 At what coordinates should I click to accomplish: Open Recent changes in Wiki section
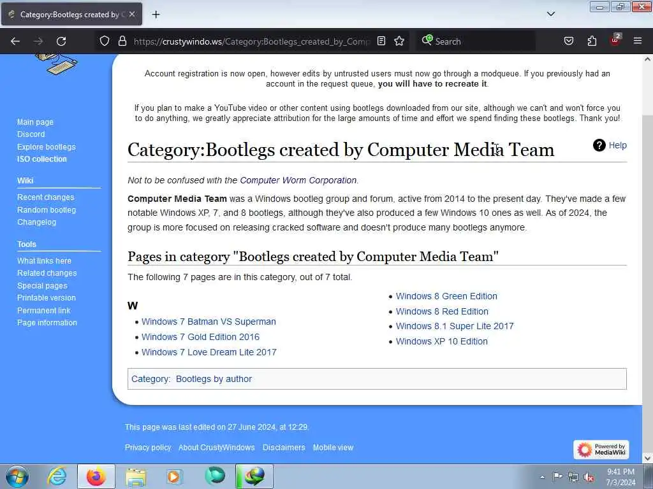45,197
